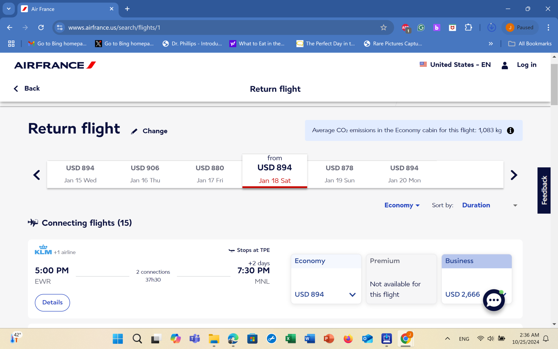Show earlier dates with left arrow
Viewport: 558px width, 349px height.
[x=37, y=175]
